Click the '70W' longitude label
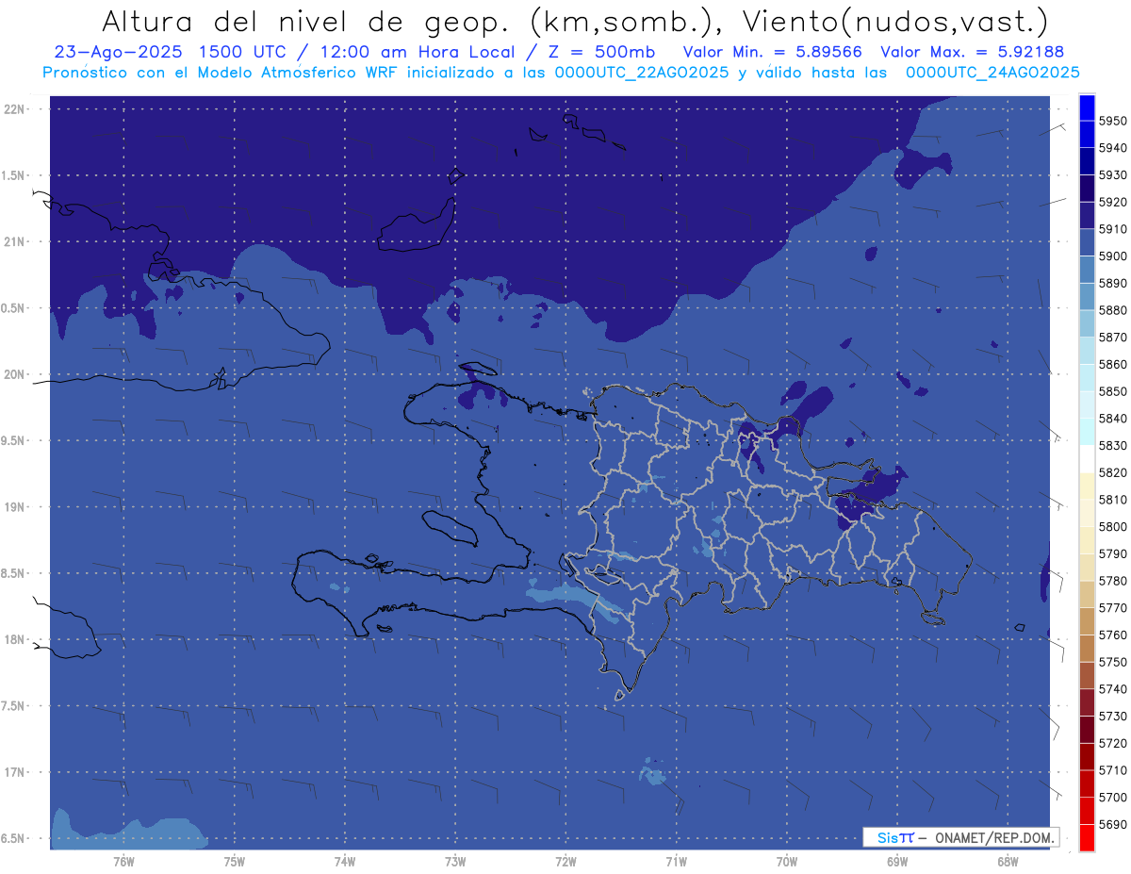Viewport: 1131px width, 874px height. 786,862
